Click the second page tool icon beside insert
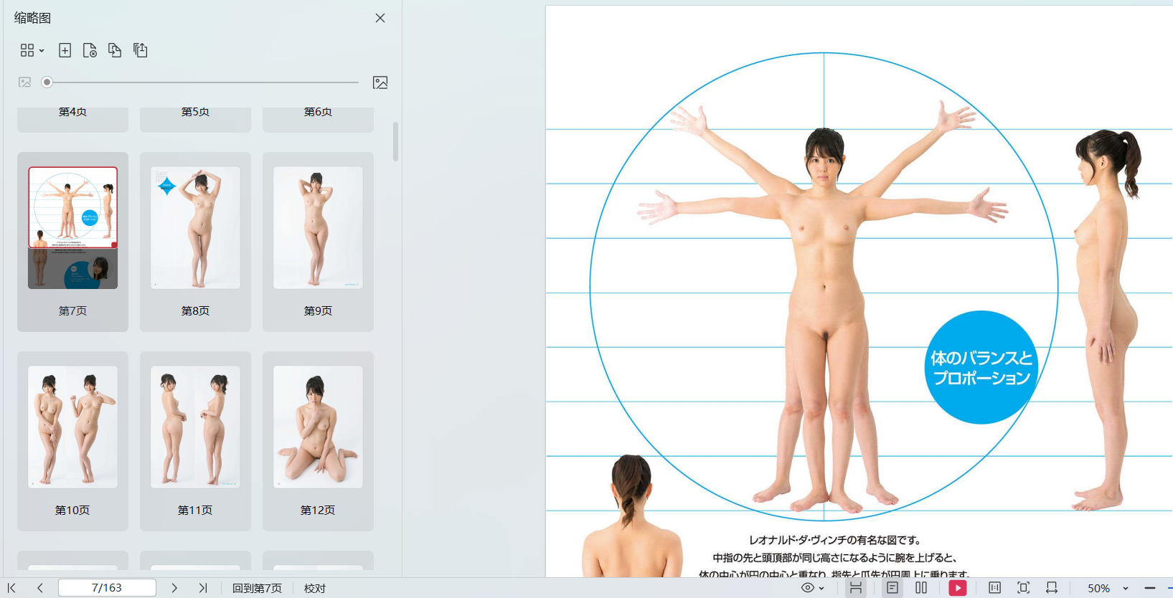This screenshot has width=1173, height=598. (x=90, y=50)
